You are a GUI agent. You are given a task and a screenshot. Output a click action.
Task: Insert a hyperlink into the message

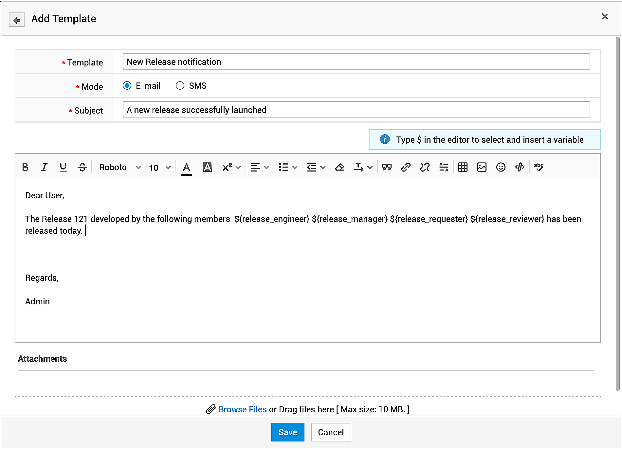click(406, 167)
